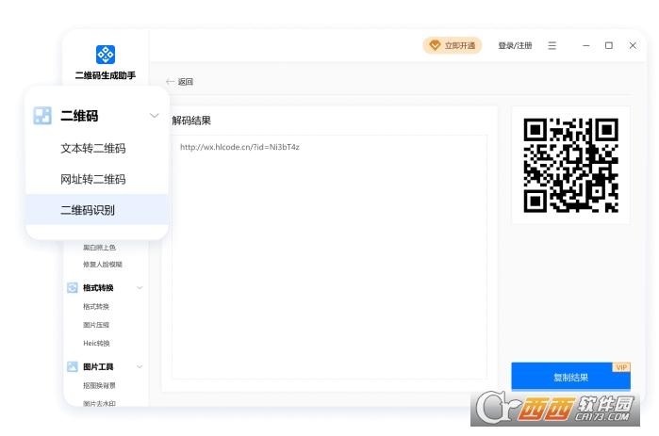This screenshot has width=659, height=436.
Task: Click the 图片工具 category icon
Action: pos(73,366)
